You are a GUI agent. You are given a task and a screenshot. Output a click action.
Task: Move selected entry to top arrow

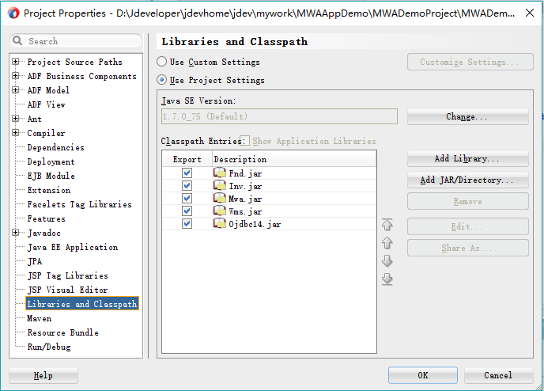(x=387, y=225)
